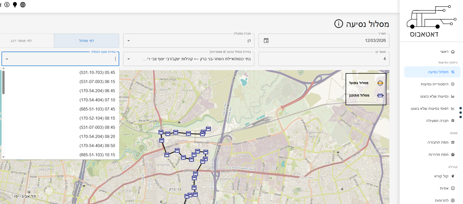Expand the בחירת מסלול נסיעה dropdown arrow
The image size is (463, 204).
(x=129, y=59)
